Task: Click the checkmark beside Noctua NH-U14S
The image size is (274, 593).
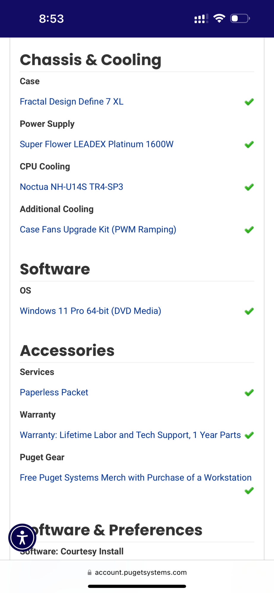Action: tap(249, 187)
